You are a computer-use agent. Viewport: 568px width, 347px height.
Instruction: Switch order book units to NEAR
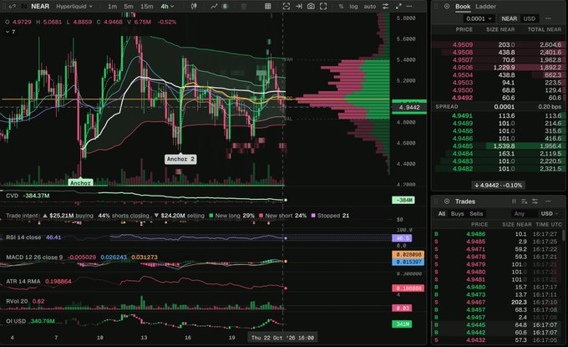tap(509, 18)
